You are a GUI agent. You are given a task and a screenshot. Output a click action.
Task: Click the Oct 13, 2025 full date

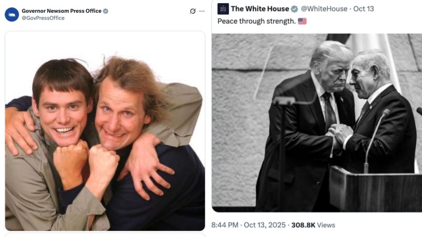(x=264, y=225)
